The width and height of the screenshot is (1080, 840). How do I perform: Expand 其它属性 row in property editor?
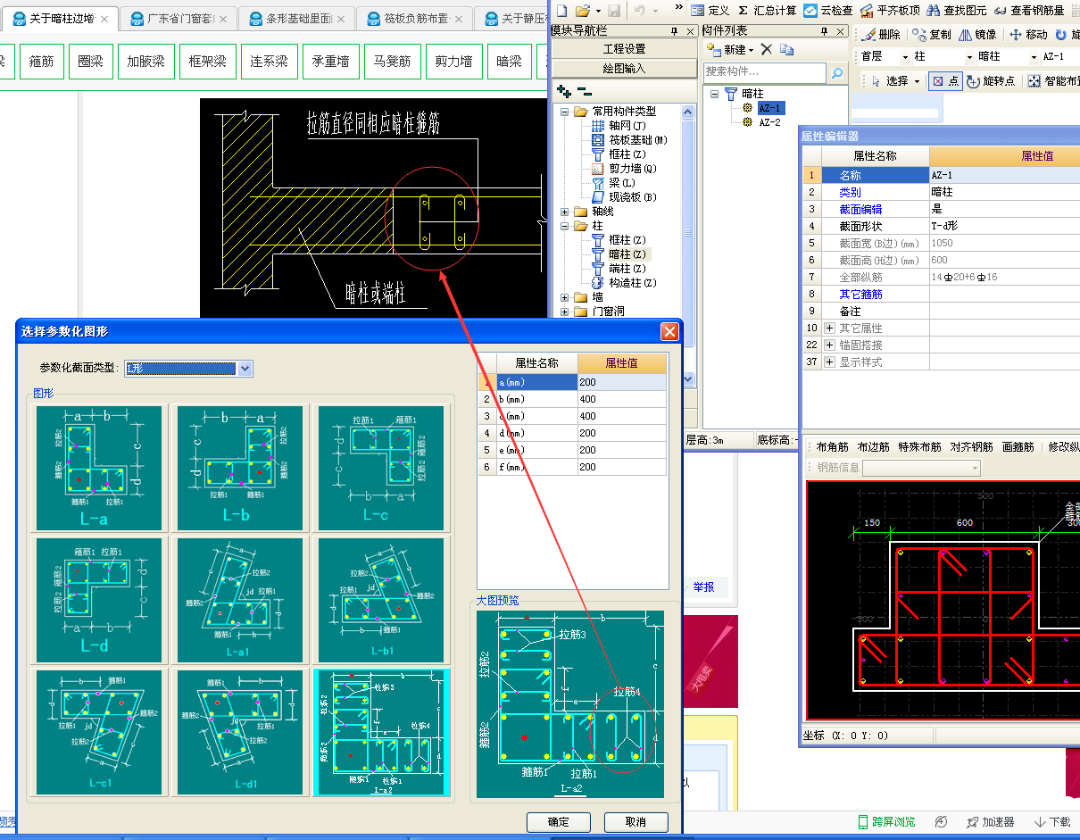(829, 328)
